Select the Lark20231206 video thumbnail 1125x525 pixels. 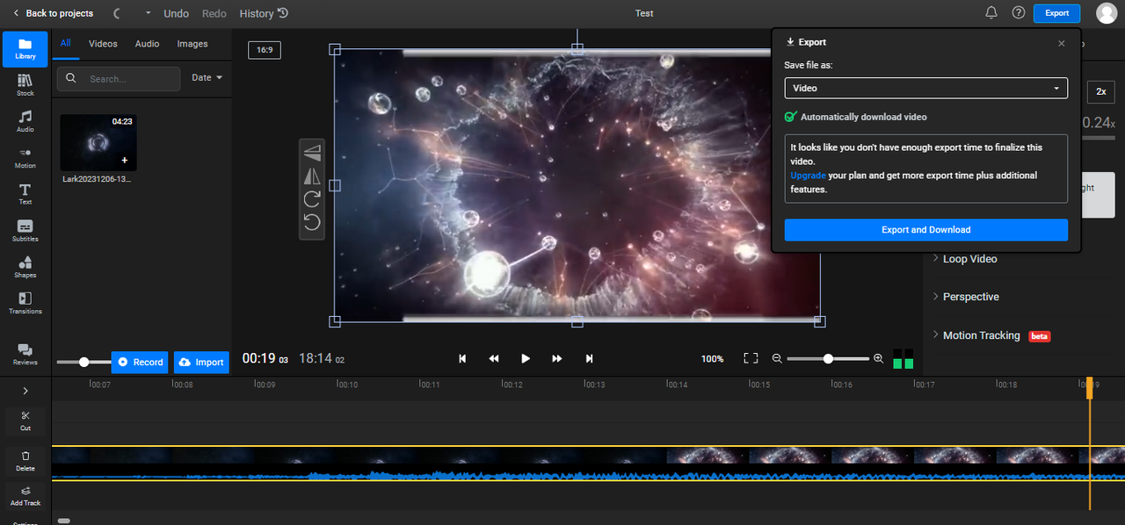coord(98,142)
